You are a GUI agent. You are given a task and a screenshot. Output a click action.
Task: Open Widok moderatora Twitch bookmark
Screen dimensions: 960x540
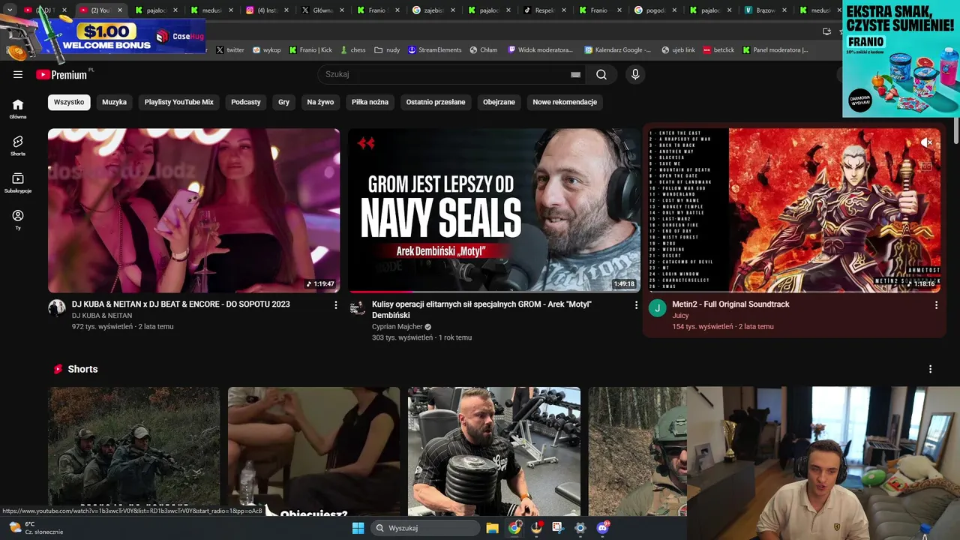pyautogui.click(x=540, y=49)
